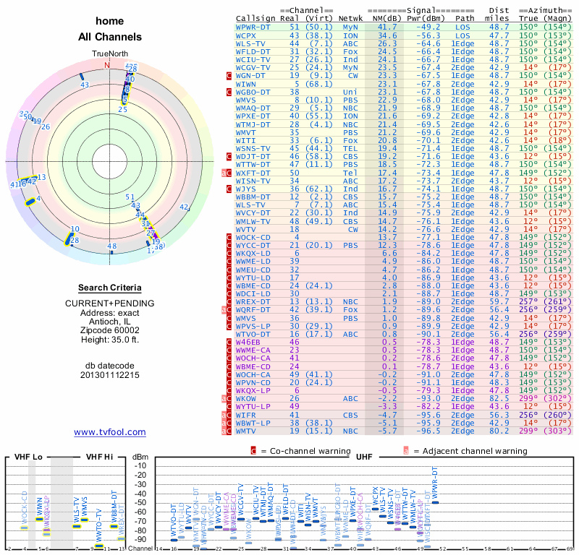
Task: Click the db datecode 201301112215 value
Action: pyautogui.click(x=110, y=375)
